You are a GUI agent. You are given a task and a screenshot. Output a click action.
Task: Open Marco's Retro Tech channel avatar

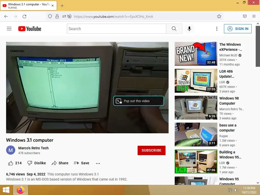(x=11, y=150)
